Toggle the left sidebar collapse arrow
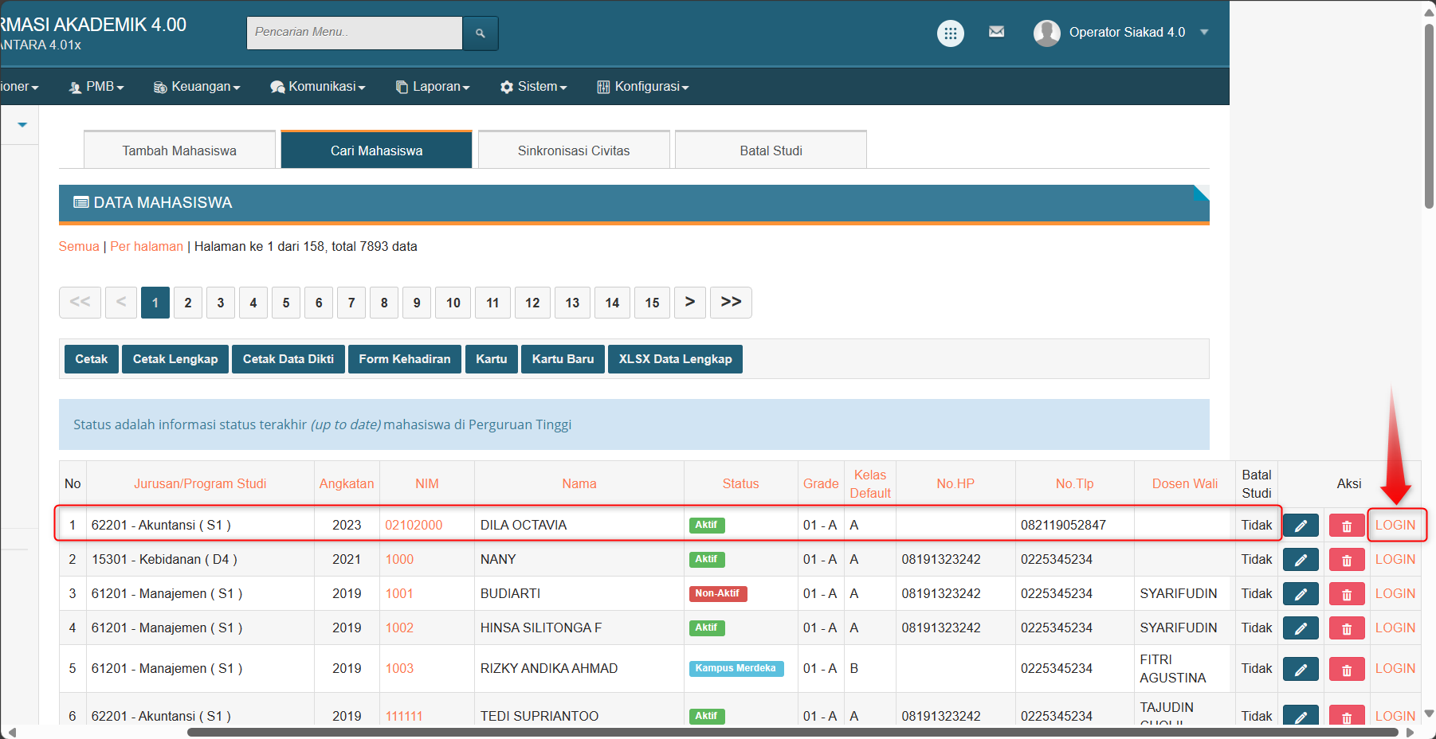 [22, 125]
